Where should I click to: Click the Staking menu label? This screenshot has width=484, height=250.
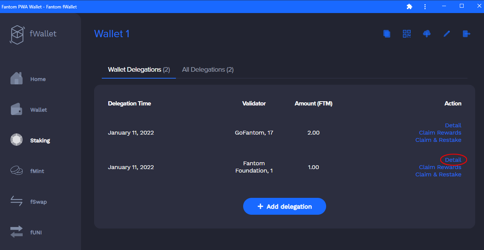tap(40, 140)
